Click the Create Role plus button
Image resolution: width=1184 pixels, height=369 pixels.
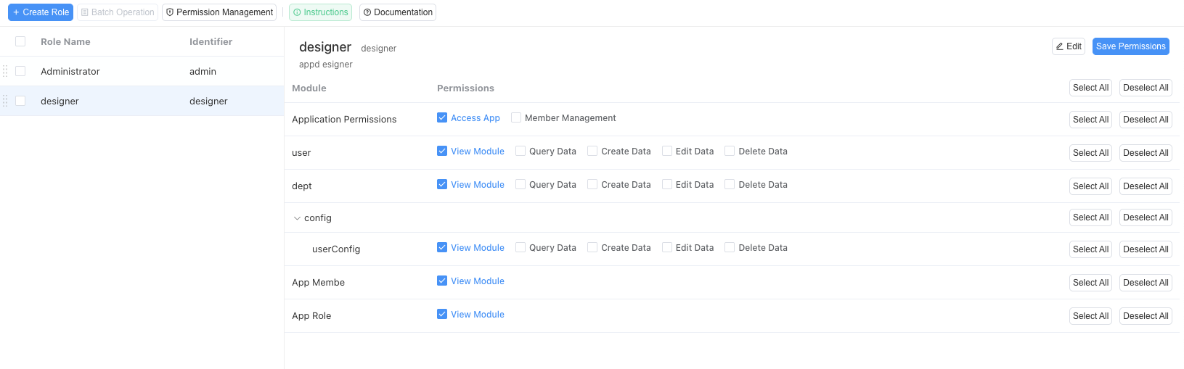click(41, 12)
